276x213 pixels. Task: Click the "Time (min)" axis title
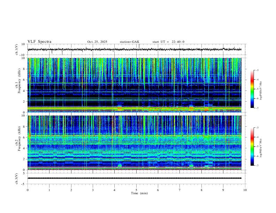click(x=139, y=193)
